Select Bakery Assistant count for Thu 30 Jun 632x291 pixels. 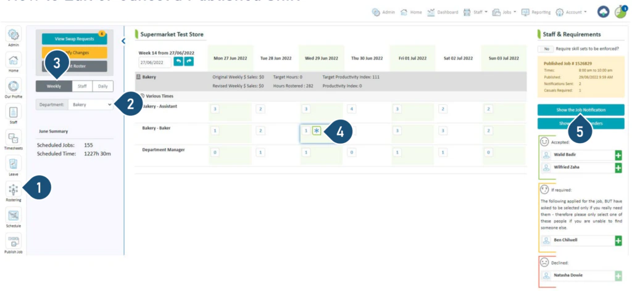pos(351,109)
